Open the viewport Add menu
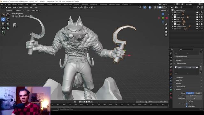This screenshot has width=204, height=115. [31, 7]
